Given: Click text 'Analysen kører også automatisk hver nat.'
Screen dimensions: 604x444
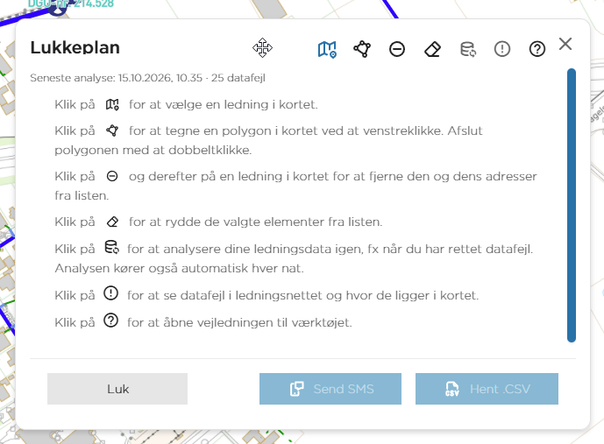Looking at the screenshot, I should 179,268.
